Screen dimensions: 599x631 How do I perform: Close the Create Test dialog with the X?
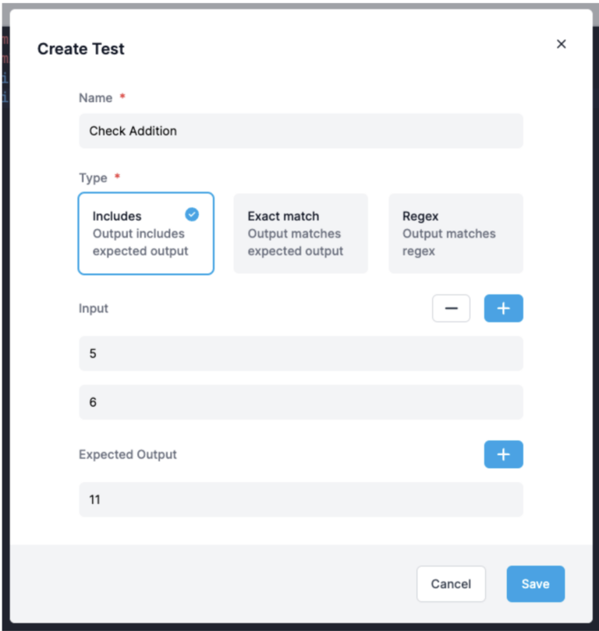(x=561, y=44)
